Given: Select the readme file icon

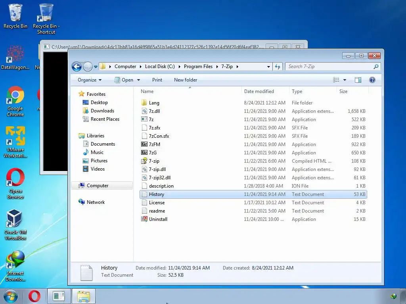Looking at the screenshot, I should 144,211.
